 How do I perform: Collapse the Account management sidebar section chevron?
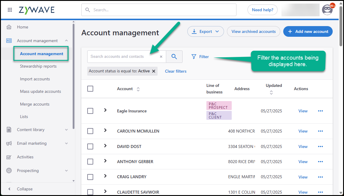click(66, 41)
